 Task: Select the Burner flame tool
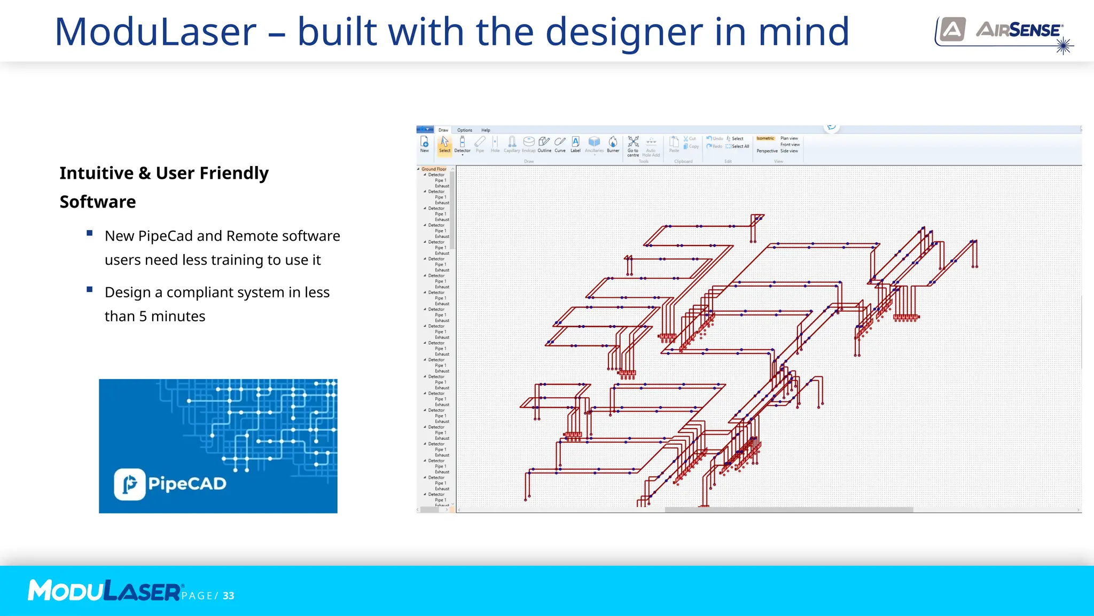pos(613,144)
